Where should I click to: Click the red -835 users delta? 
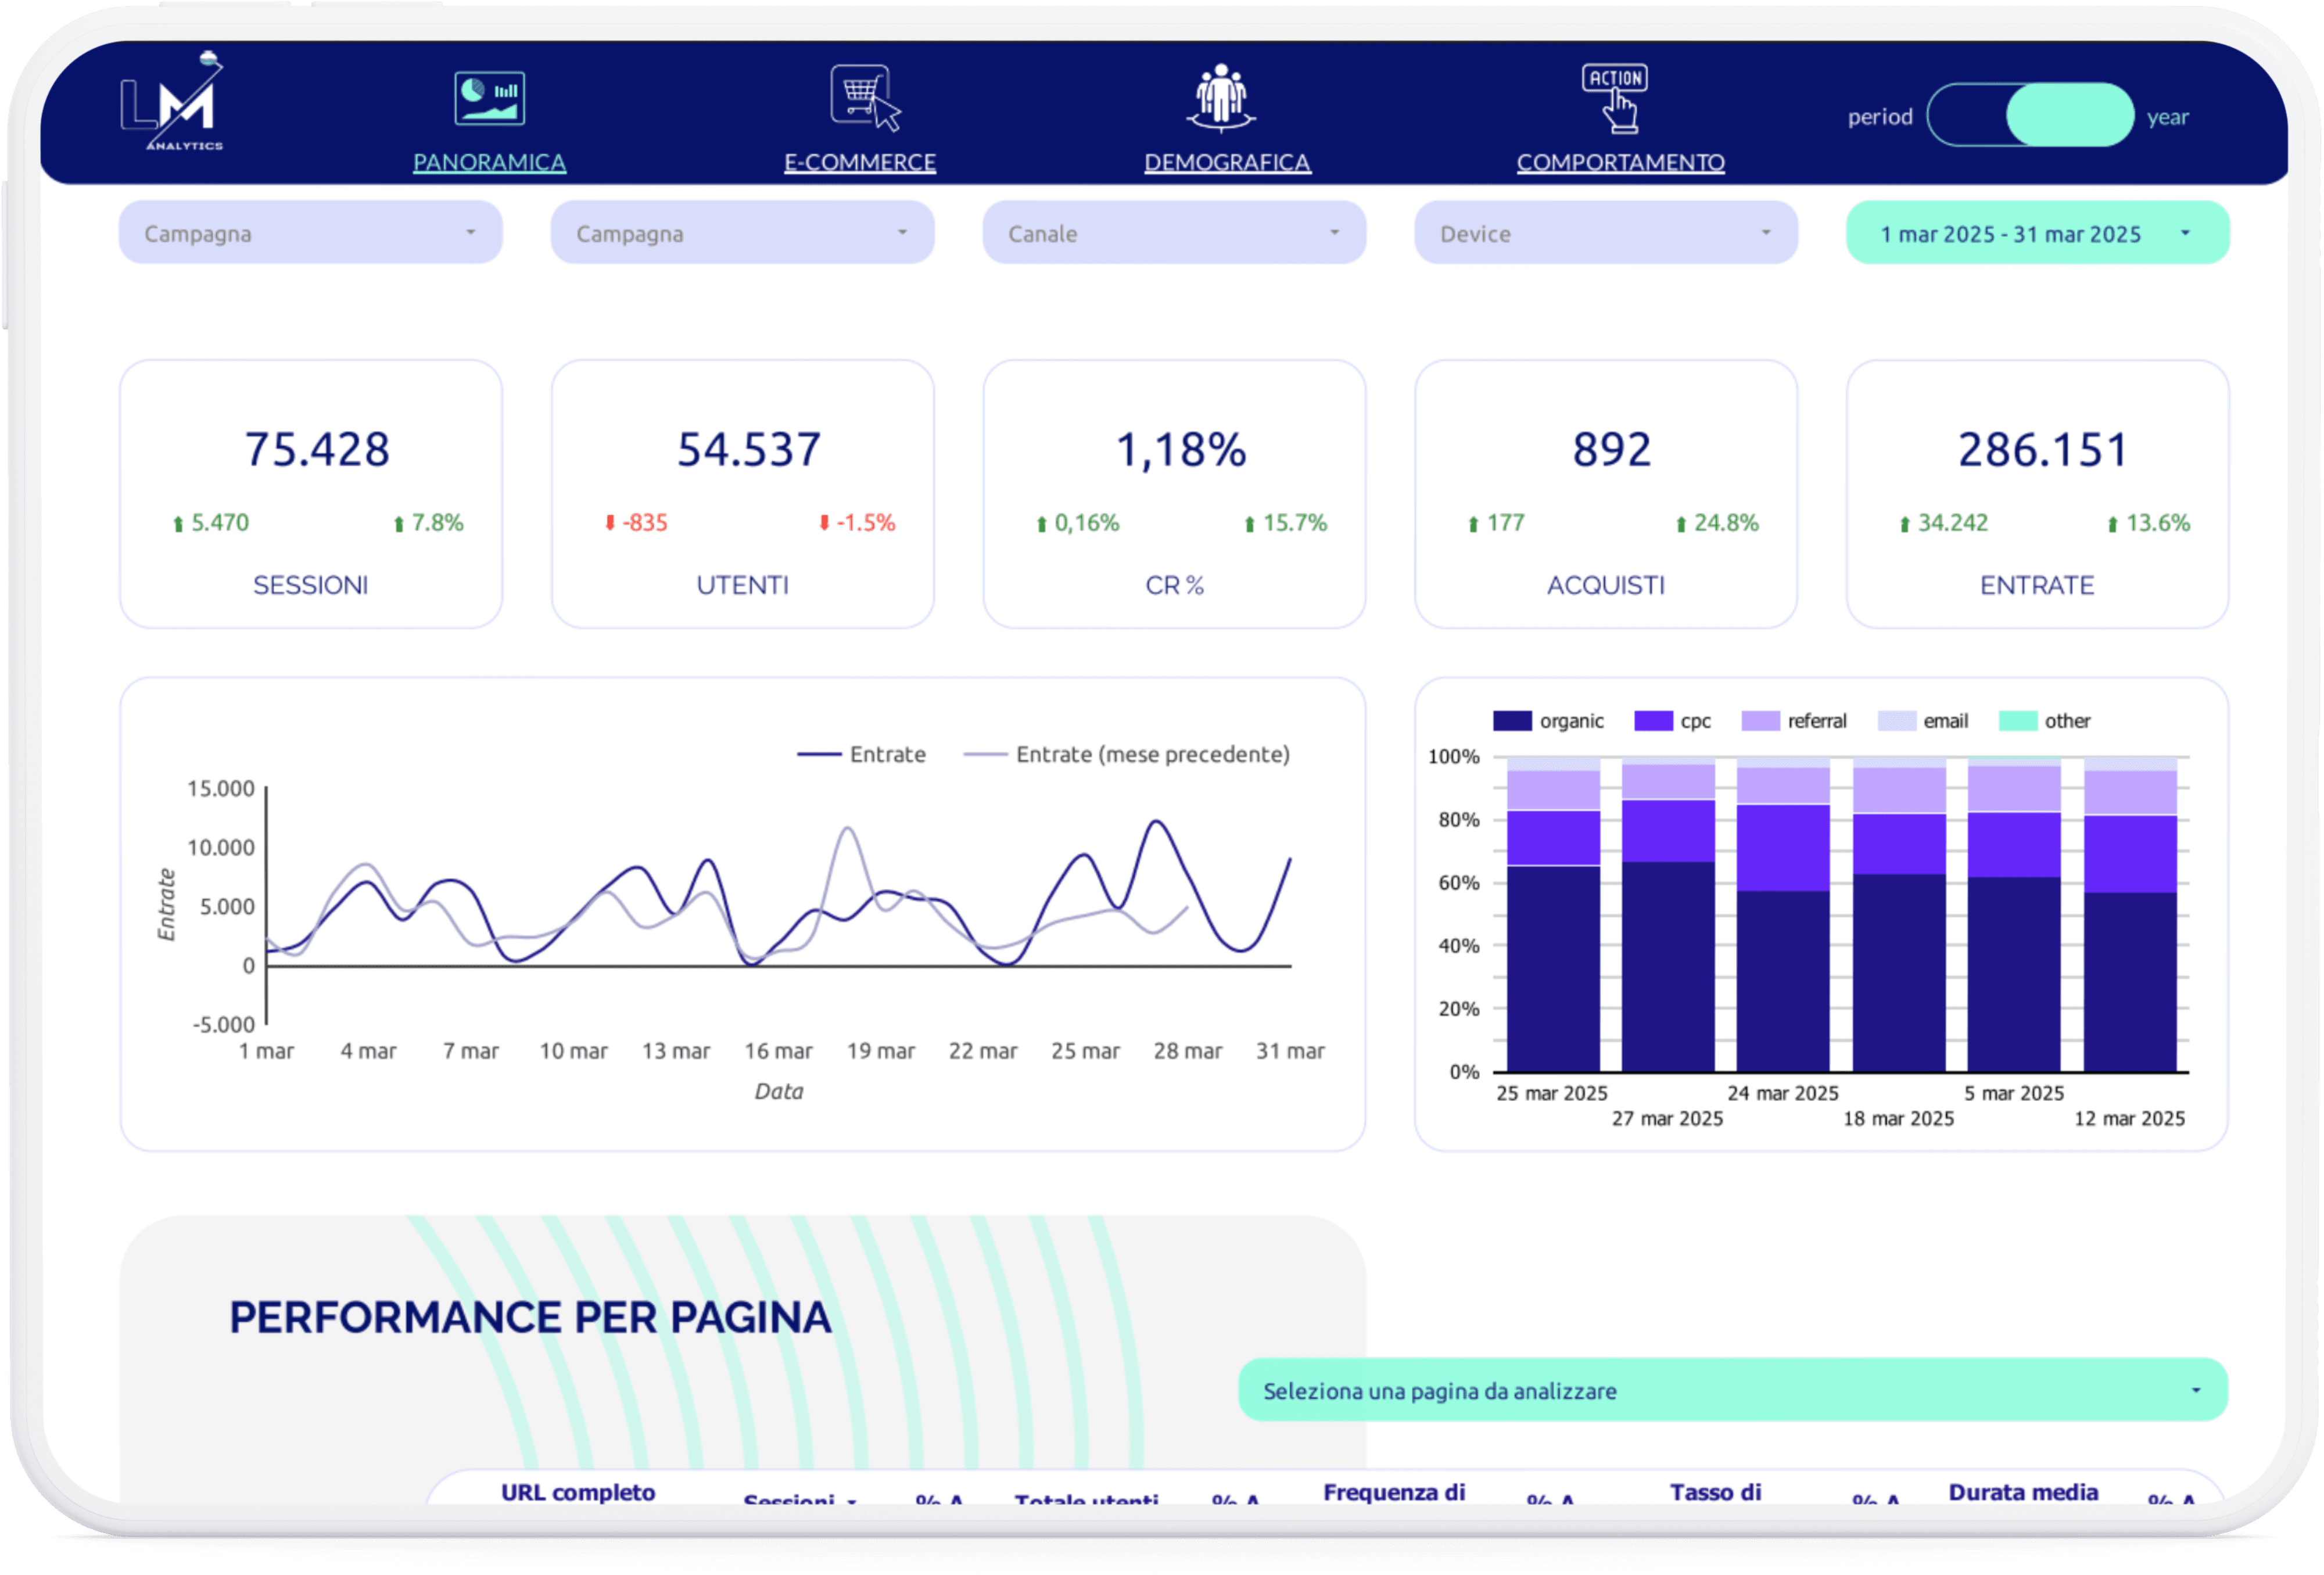click(636, 523)
